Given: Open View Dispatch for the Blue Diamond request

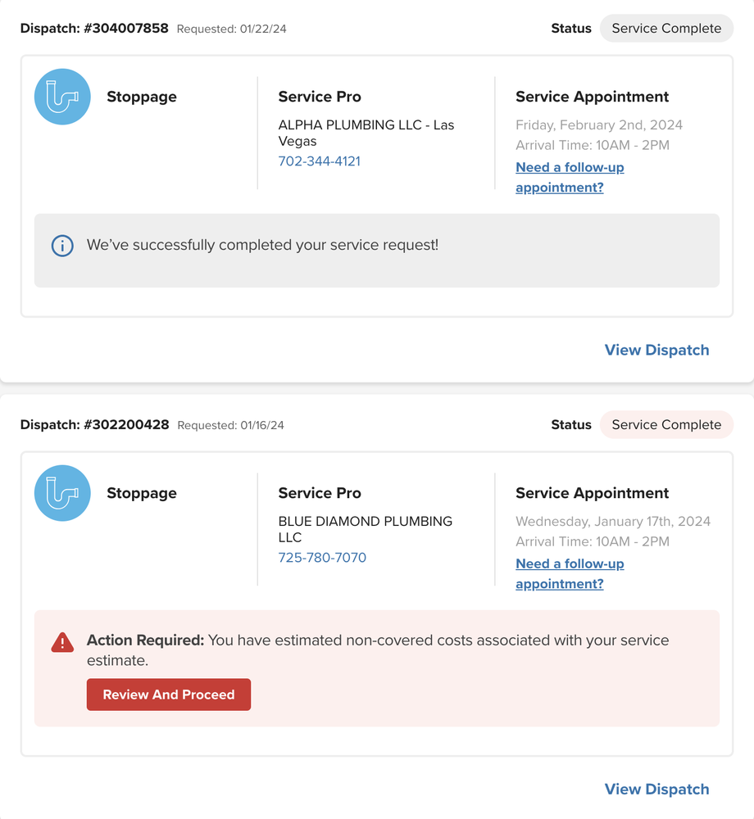Looking at the screenshot, I should (656, 789).
